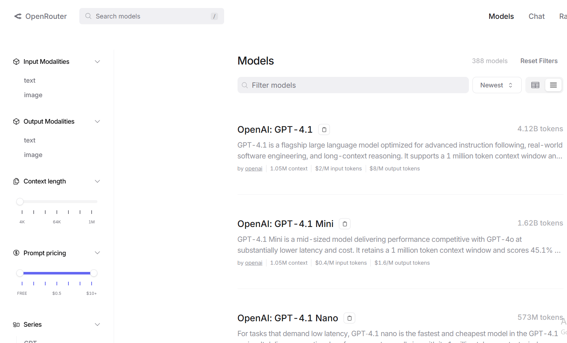Click the $0.5 pricing slider label
This screenshot has width=567, height=343.
coord(57,293)
